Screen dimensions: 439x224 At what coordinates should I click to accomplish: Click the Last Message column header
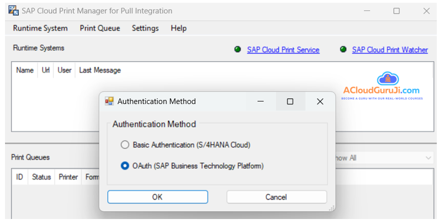[100, 71]
